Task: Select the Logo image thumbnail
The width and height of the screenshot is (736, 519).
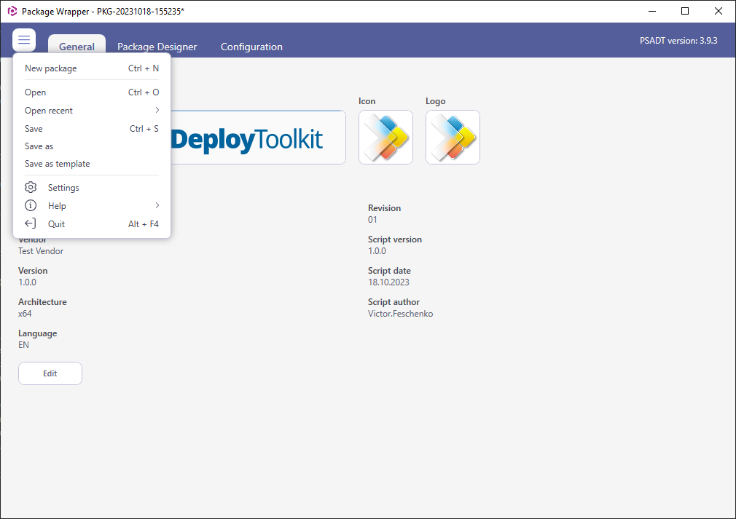Action: (453, 138)
